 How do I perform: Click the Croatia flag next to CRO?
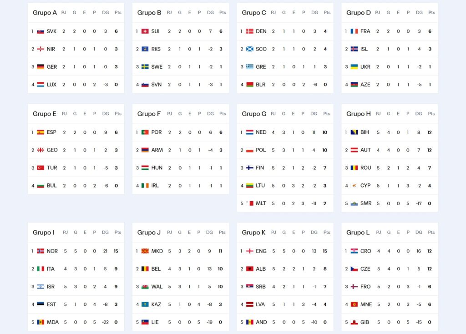(354, 251)
